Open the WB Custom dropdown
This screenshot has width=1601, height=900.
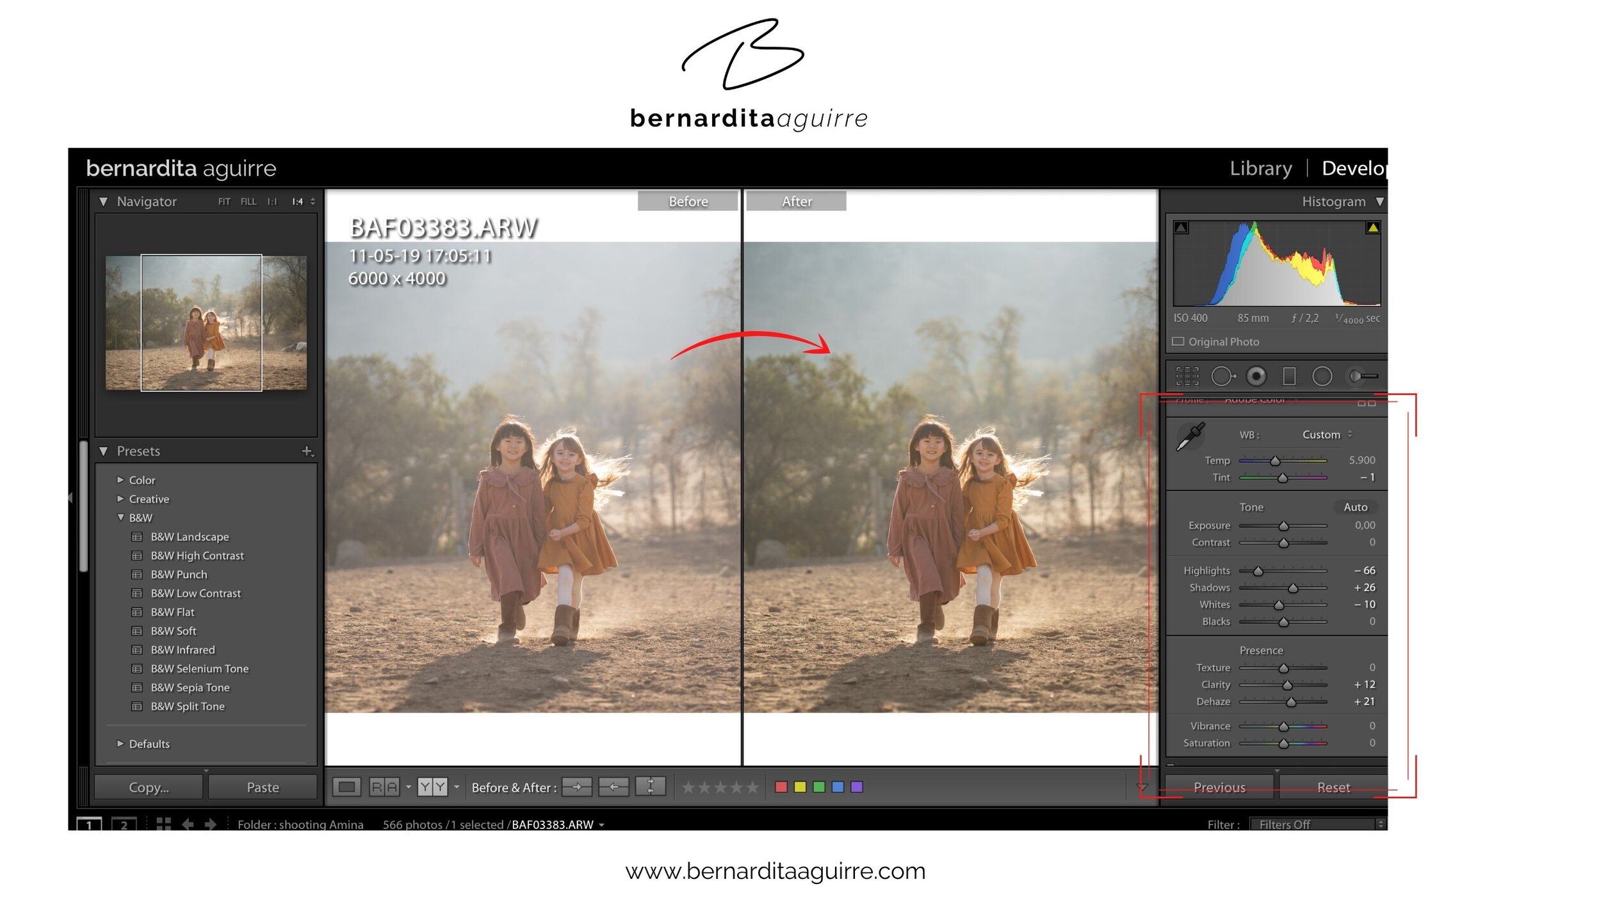click(x=1327, y=435)
